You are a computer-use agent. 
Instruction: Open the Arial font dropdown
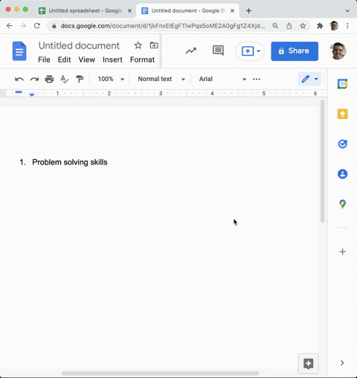point(222,79)
